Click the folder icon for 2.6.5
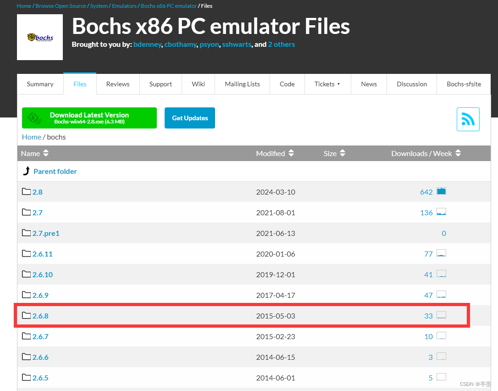Screen dimensions: 498x391 tap(26, 377)
